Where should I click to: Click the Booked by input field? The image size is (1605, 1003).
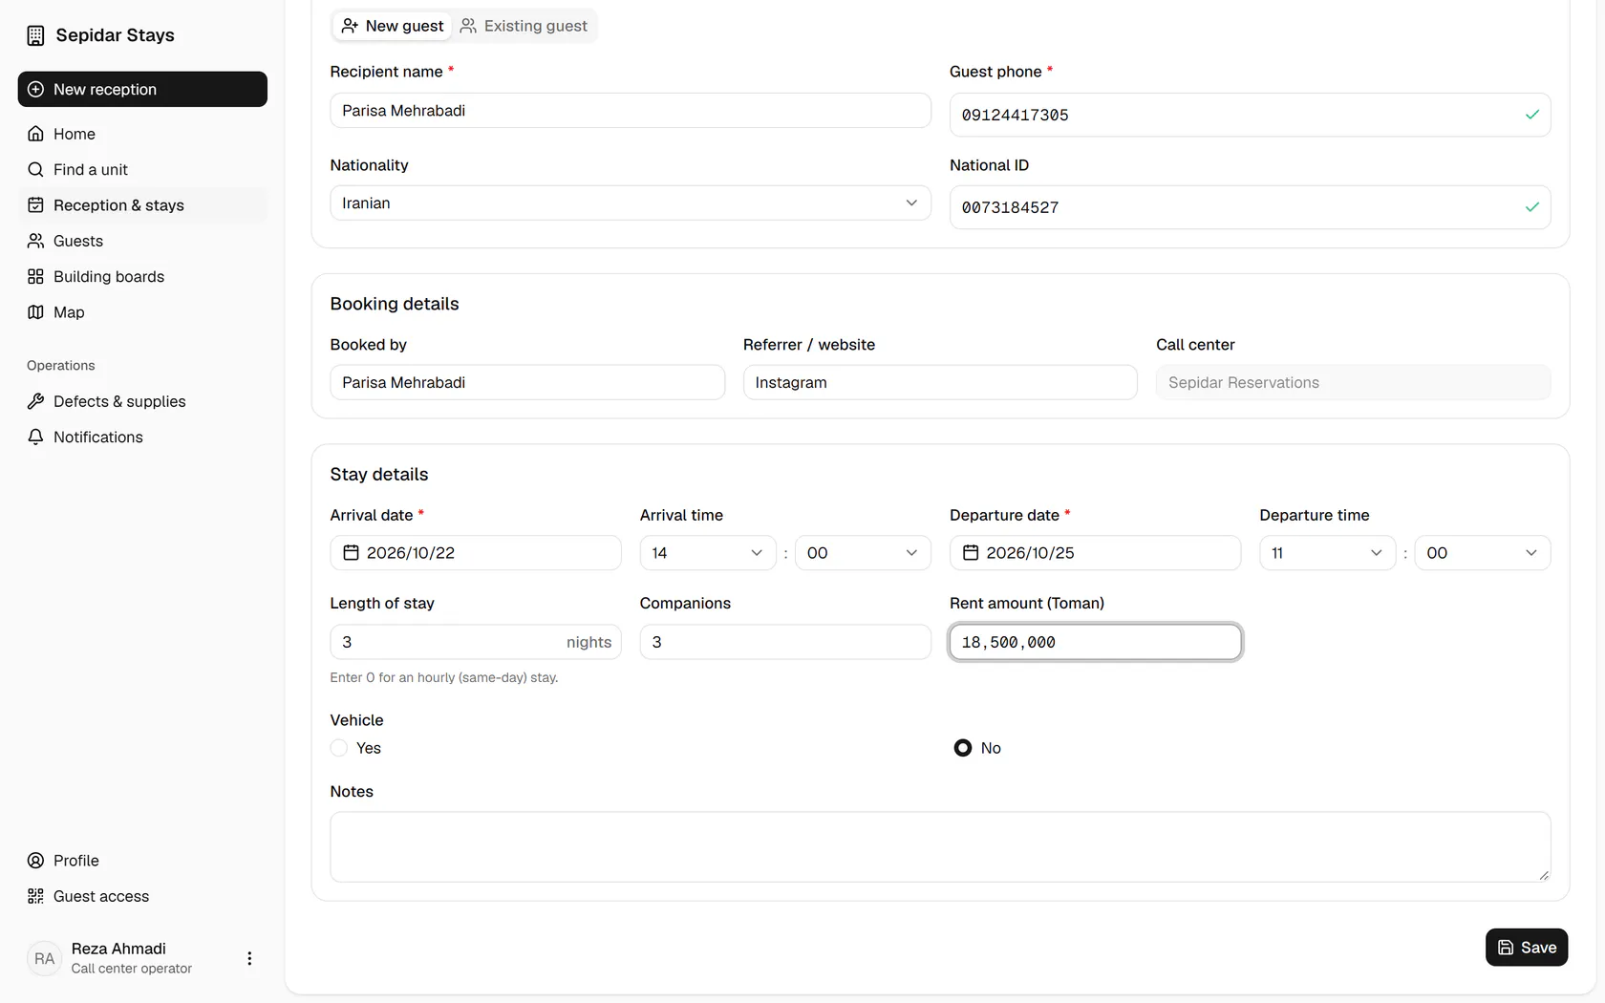[x=527, y=382]
